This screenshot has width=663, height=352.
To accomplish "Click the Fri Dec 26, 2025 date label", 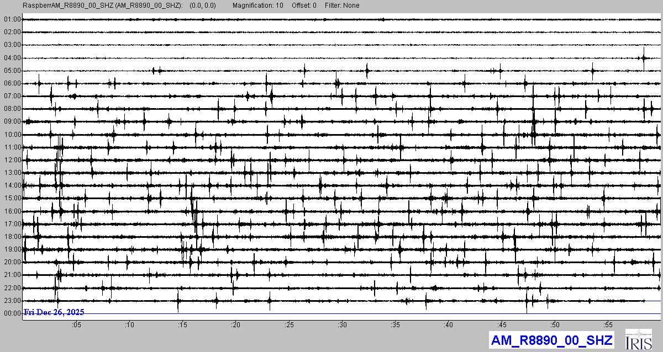I will coord(54,312).
